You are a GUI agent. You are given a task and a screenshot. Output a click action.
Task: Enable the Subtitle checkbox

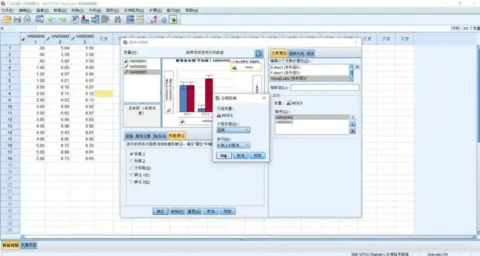click(x=131, y=168)
